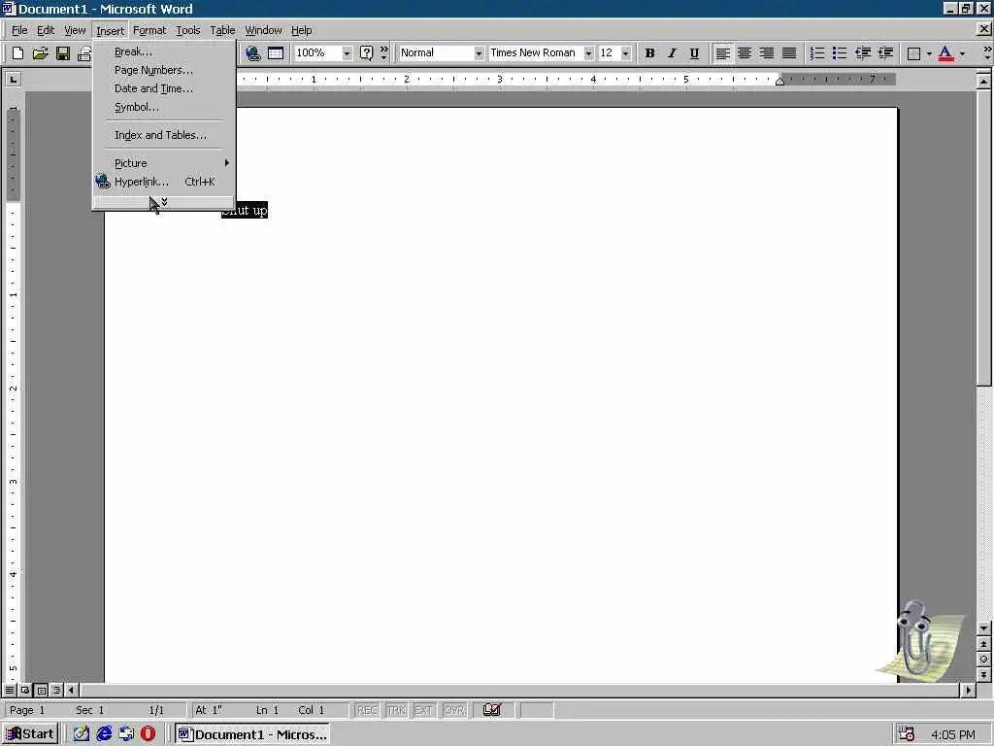Open the font color dropdown arrow

pyautogui.click(x=962, y=53)
